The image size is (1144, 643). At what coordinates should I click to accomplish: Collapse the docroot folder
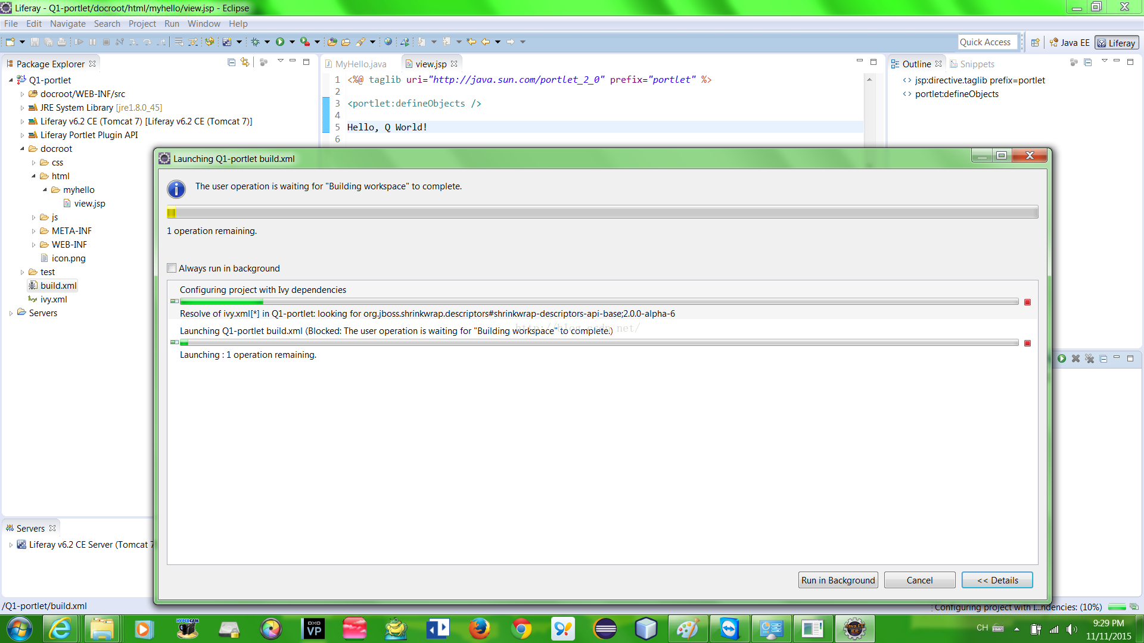tap(22, 149)
